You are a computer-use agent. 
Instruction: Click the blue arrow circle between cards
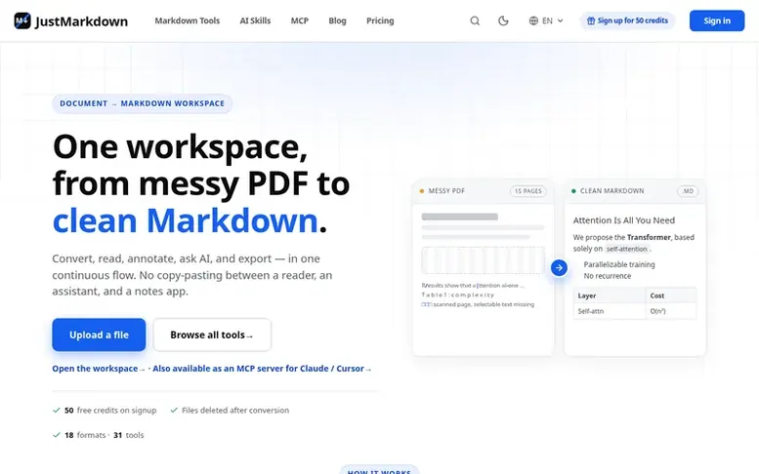pos(559,267)
